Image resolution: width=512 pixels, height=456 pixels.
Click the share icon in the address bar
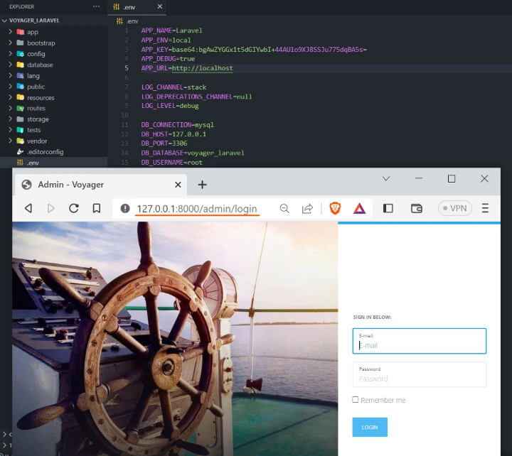pyautogui.click(x=307, y=208)
